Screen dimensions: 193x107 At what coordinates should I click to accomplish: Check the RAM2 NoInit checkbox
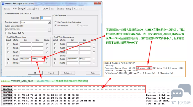point(94,48)
